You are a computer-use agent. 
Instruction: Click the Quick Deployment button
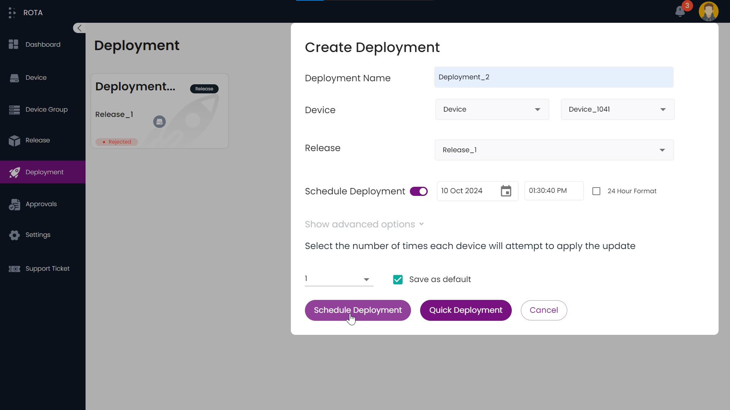click(x=465, y=310)
